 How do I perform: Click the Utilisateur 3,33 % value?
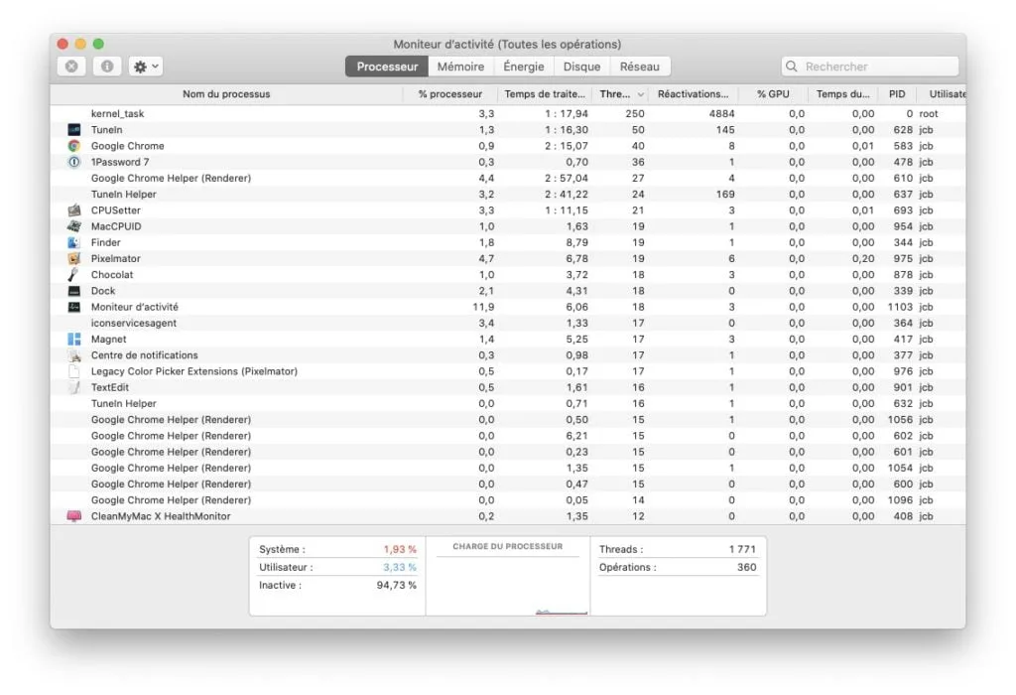(400, 567)
